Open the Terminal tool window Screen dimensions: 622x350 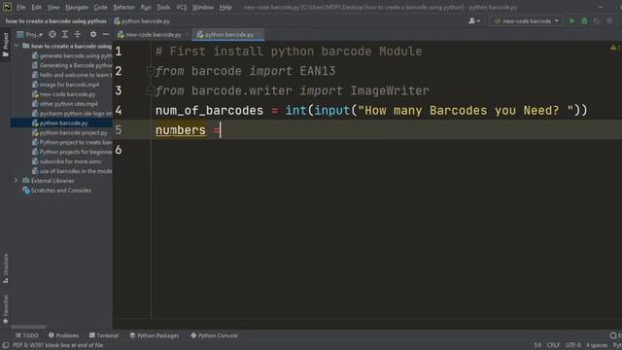104,335
